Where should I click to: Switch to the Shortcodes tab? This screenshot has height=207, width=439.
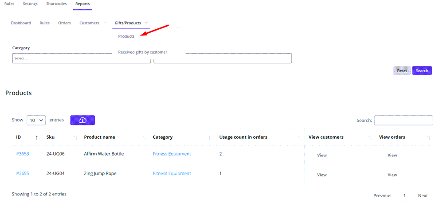(57, 4)
